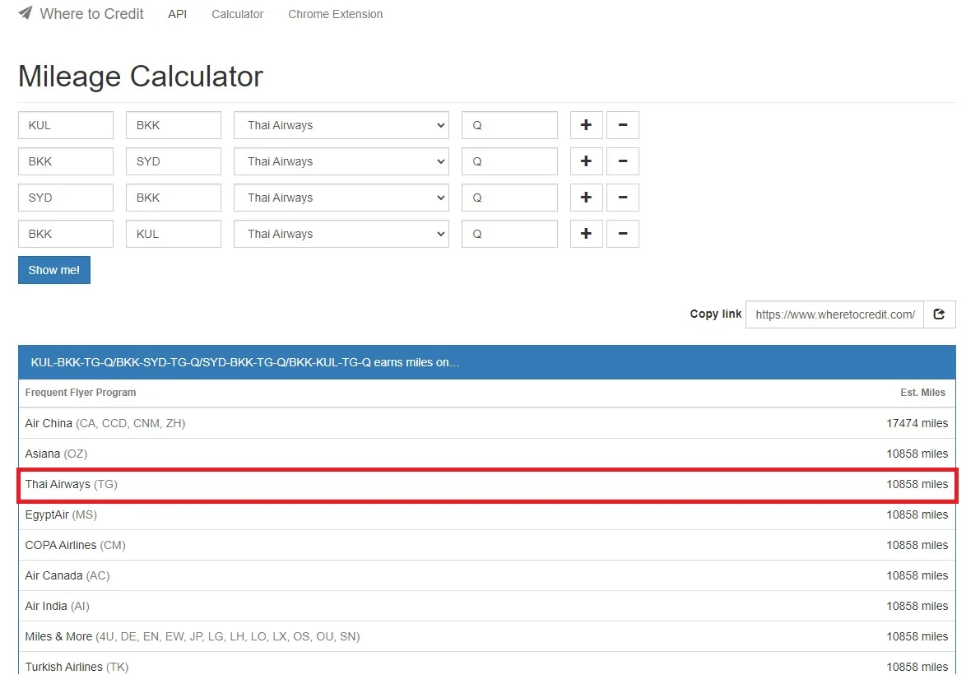The width and height of the screenshot is (980, 675).
Task: Remove the BKK to KUL segment row
Action: [x=623, y=234]
